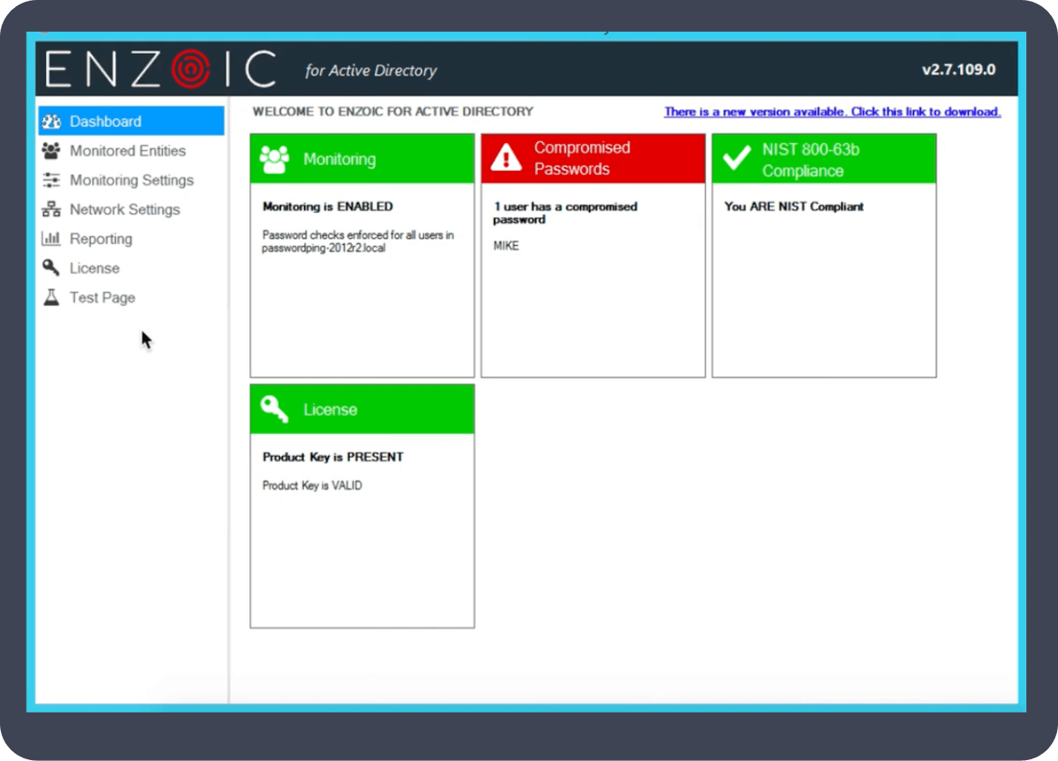Click the NIST 800-63b Compliance card header

823,159
